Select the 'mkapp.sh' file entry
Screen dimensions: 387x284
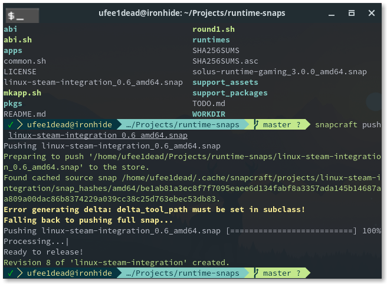click(x=22, y=93)
